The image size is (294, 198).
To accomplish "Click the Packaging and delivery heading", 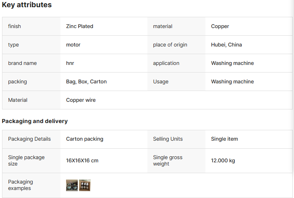I will tap(35, 121).
